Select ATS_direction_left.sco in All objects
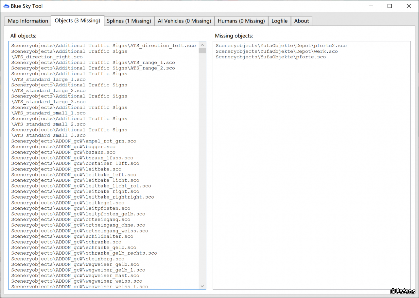 tap(103, 46)
